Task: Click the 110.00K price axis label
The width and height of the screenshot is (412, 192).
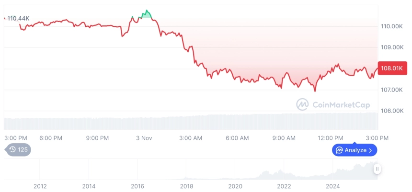Action: click(391, 26)
